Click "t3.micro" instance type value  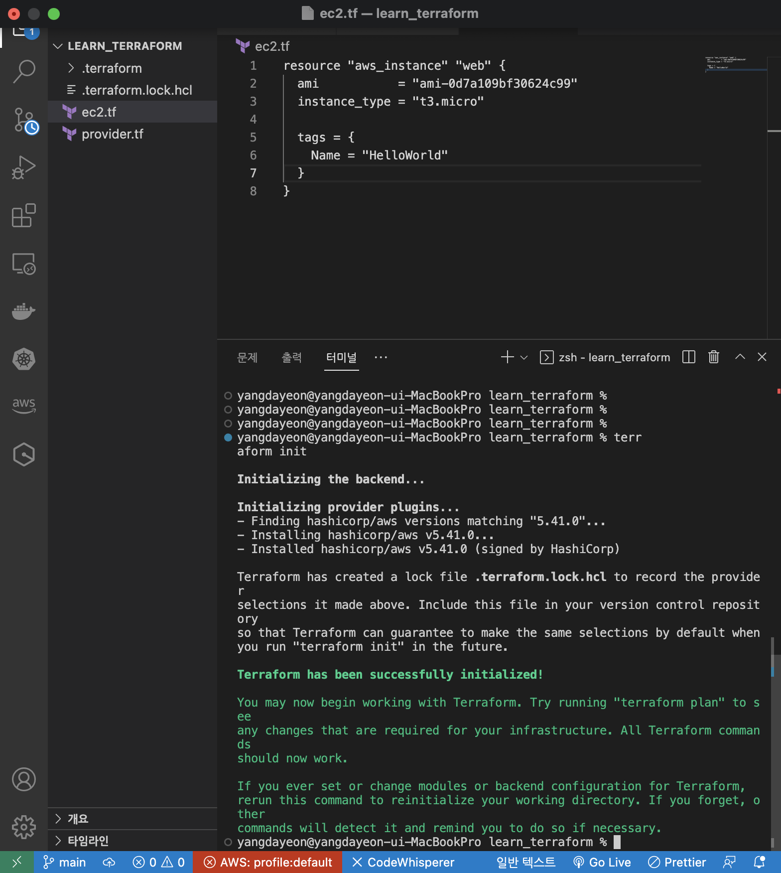[x=448, y=101]
